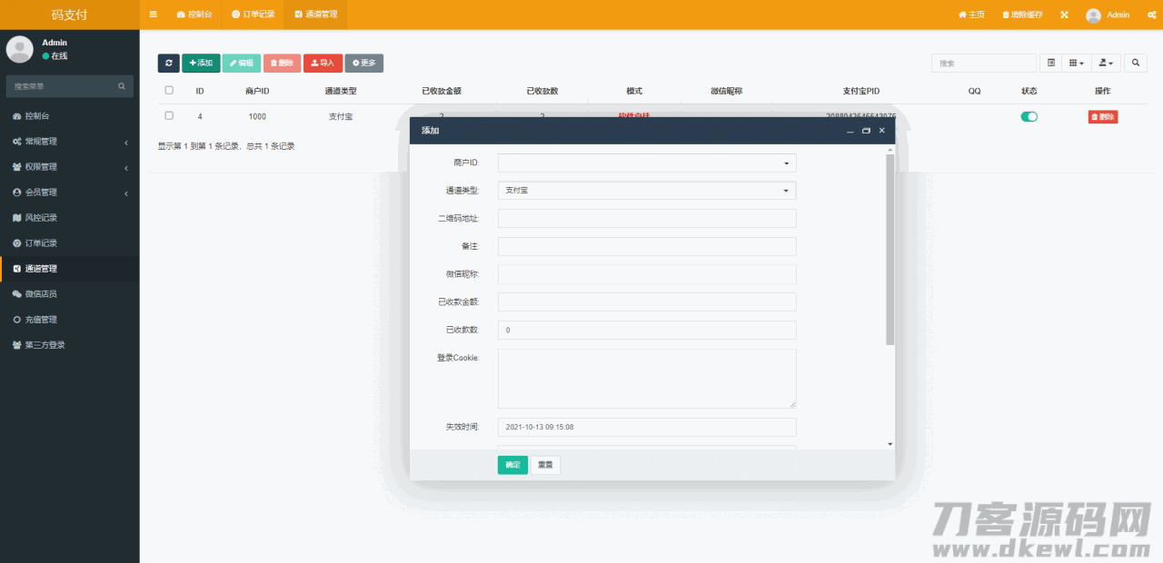The image size is (1163, 563).
Task: Click the dialog's vertical scrollbar
Action: pos(890,250)
